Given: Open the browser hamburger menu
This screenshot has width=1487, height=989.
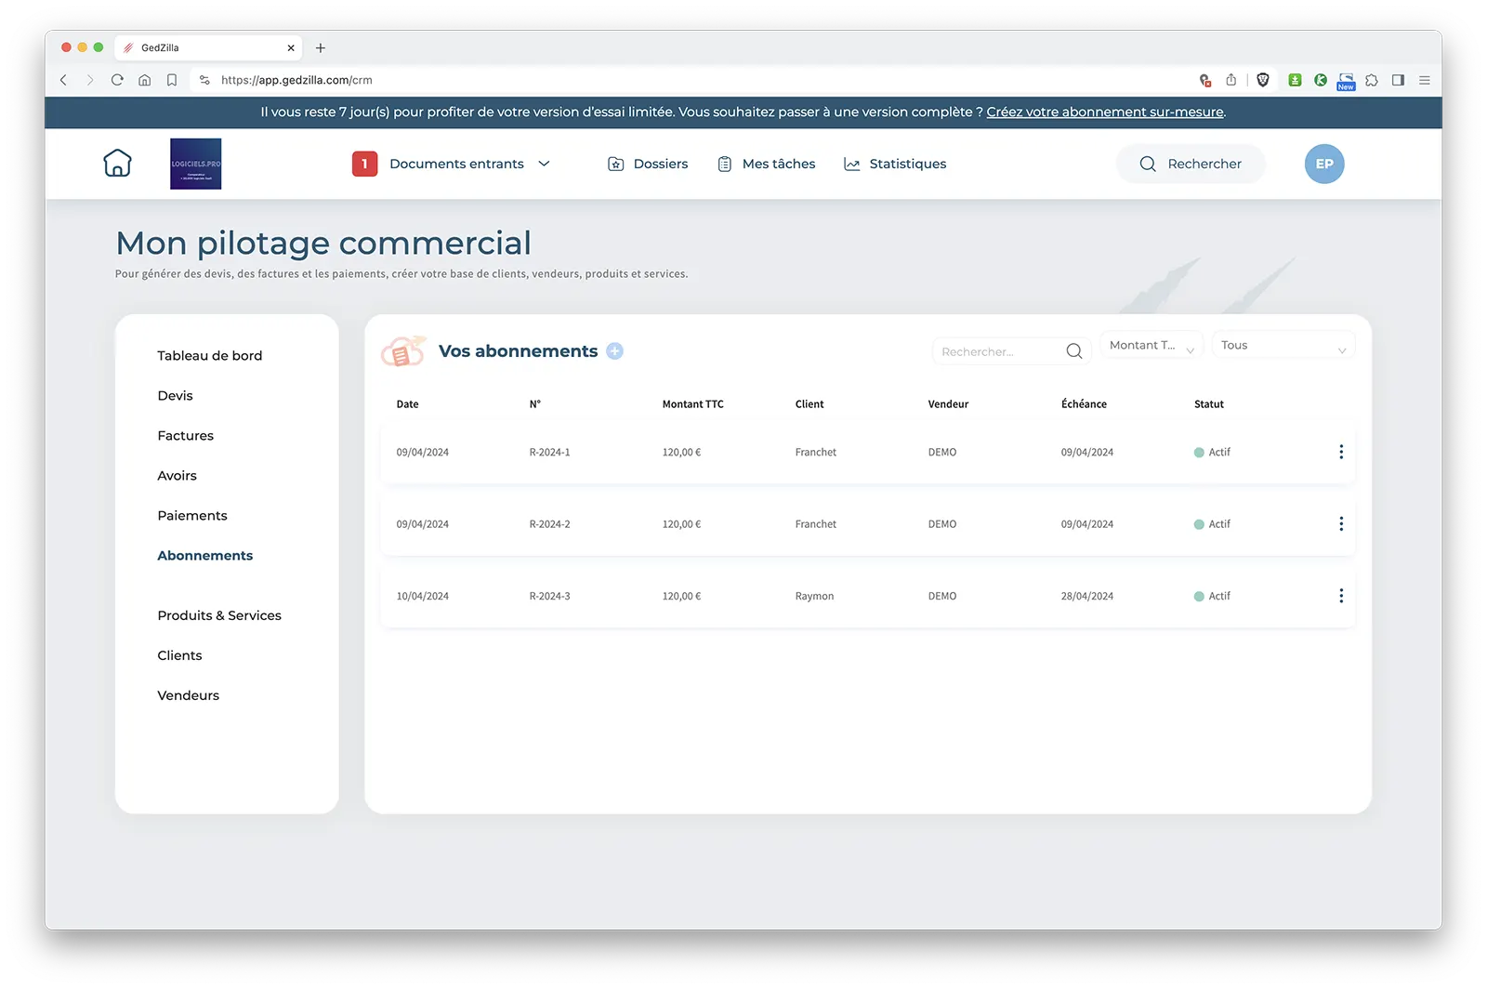Looking at the screenshot, I should 1425,80.
